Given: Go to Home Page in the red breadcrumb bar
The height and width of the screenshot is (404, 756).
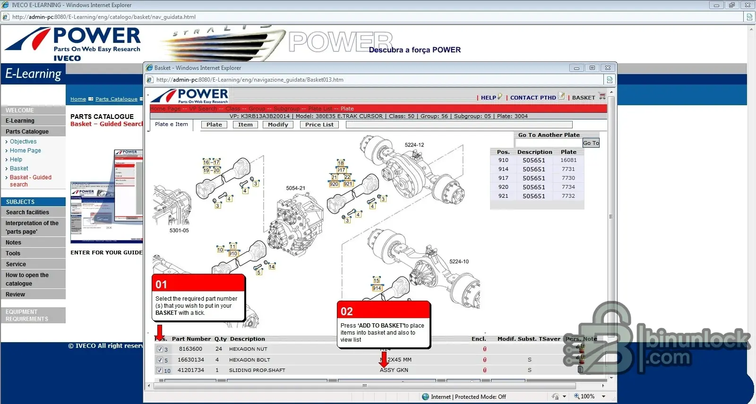Looking at the screenshot, I should (165, 109).
